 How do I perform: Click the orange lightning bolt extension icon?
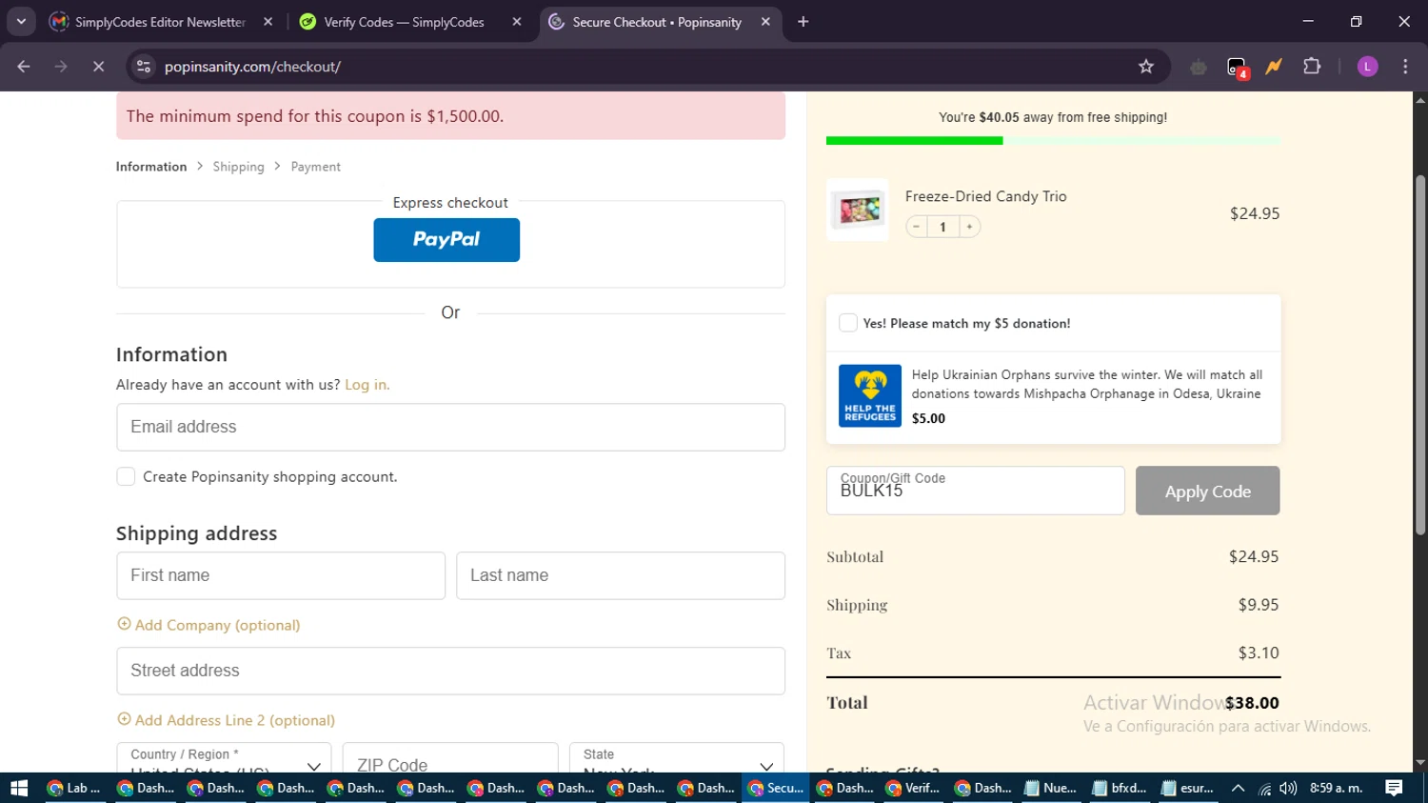pos(1274,67)
